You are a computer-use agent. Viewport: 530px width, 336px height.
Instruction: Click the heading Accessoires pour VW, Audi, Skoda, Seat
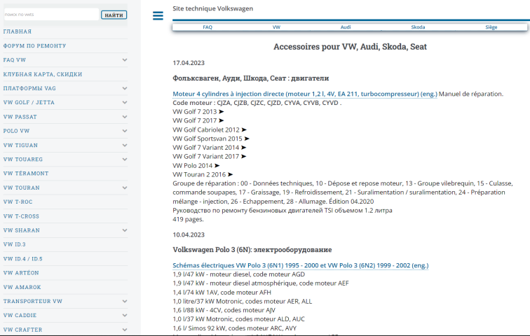(x=350, y=47)
